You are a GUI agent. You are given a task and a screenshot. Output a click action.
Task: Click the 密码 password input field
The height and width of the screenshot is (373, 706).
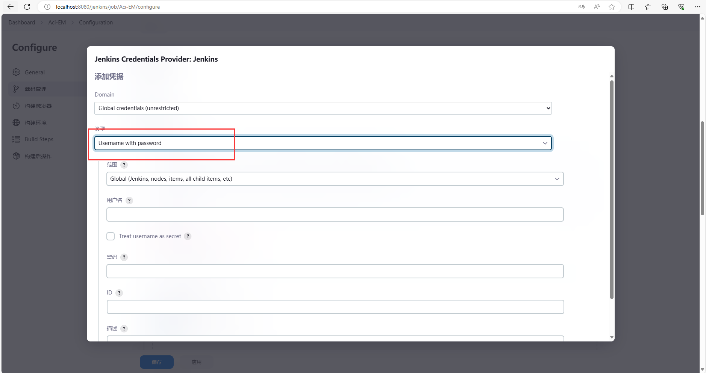(x=335, y=271)
